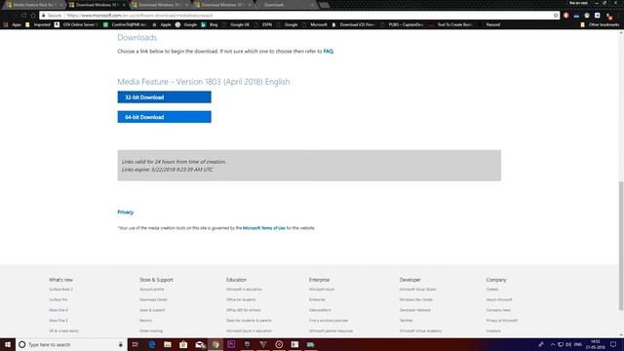
Task: Click the network icon in the system tray
Action: [x=561, y=344]
